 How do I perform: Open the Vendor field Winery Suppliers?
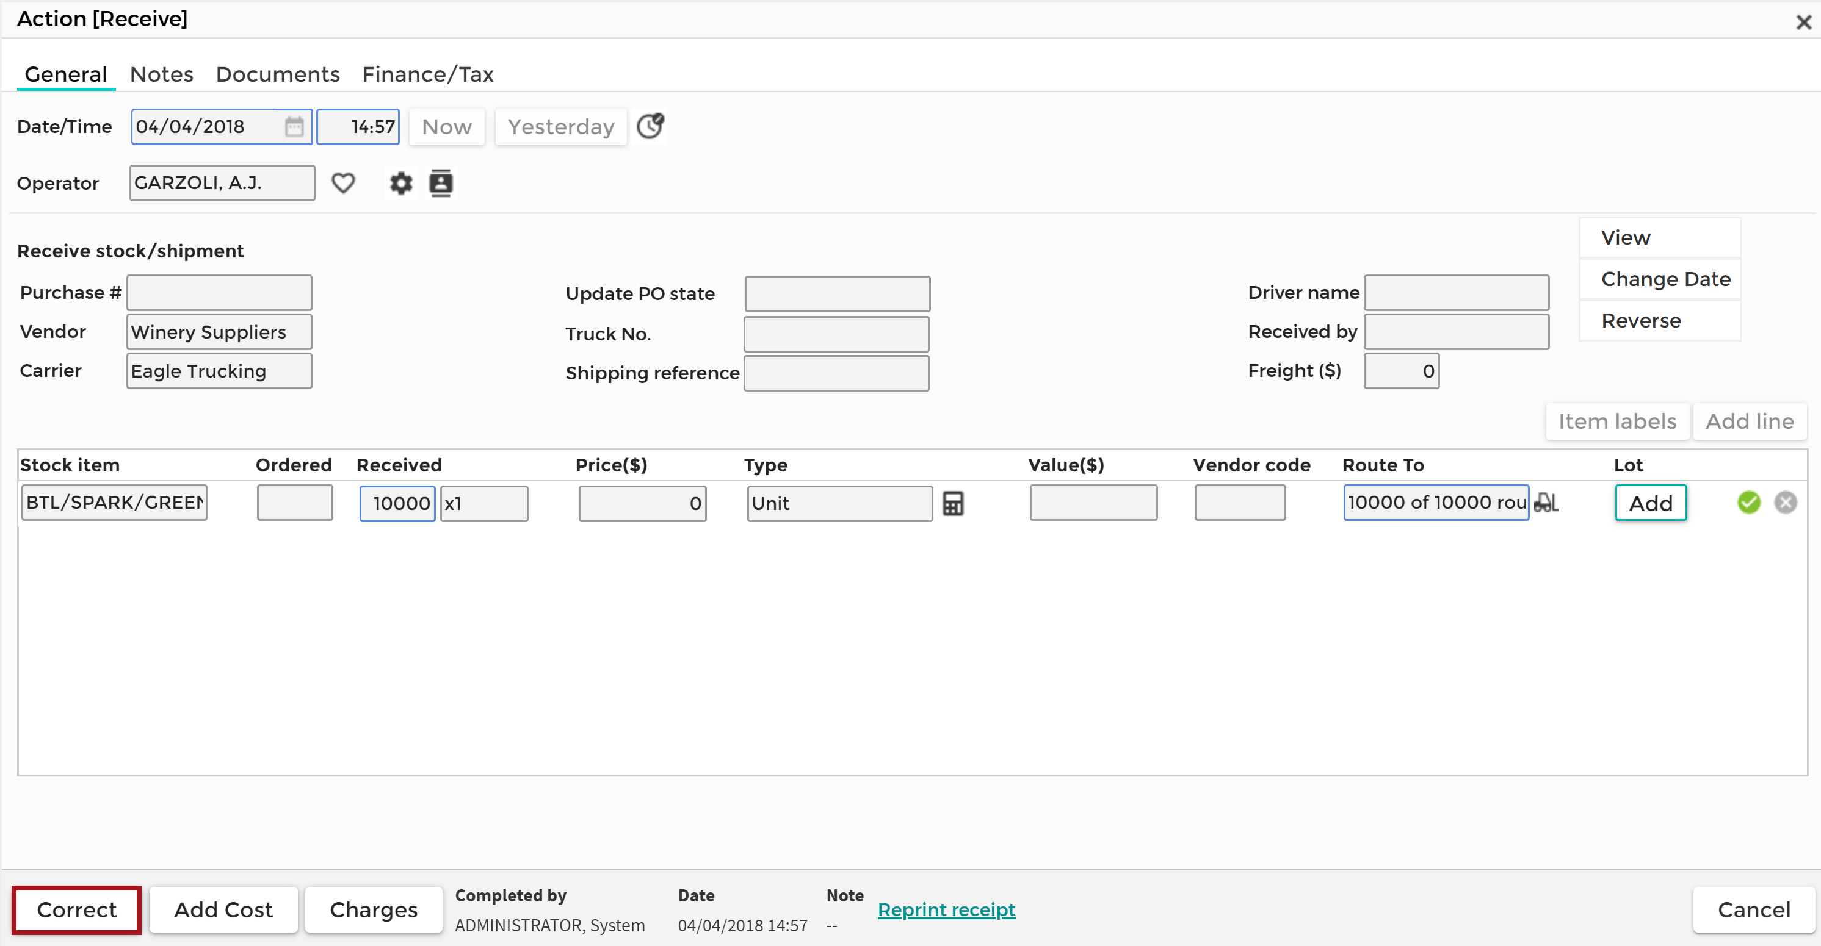point(219,332)
